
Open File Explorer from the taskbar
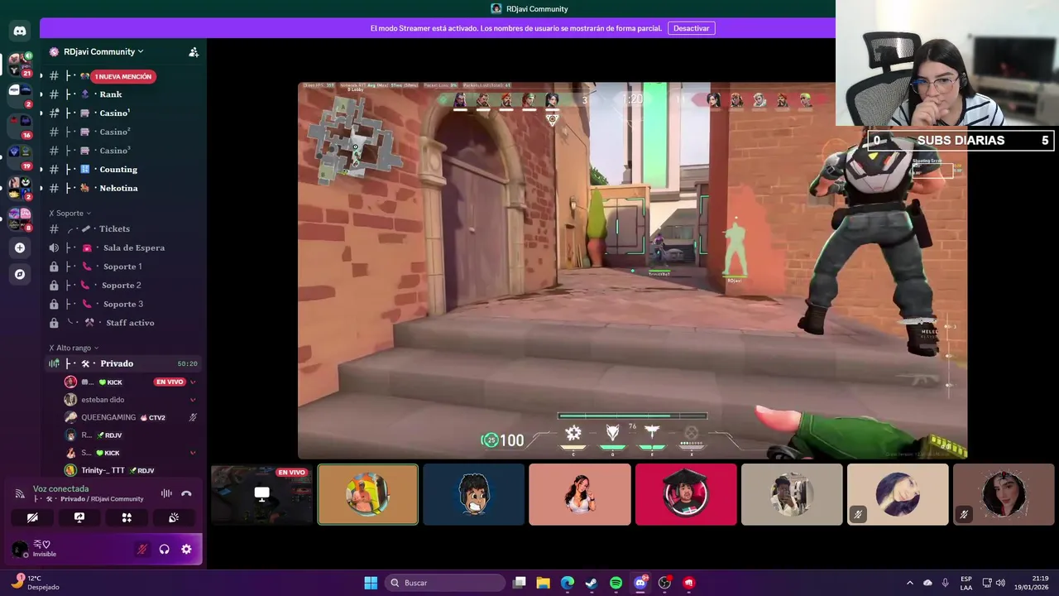click(x=543, y=583)
